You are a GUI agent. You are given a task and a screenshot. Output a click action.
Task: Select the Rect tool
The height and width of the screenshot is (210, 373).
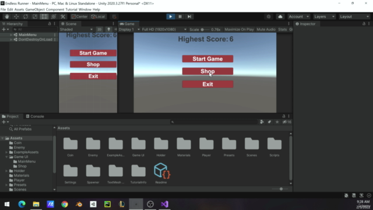pyautogui.click(x=44, y=16)
